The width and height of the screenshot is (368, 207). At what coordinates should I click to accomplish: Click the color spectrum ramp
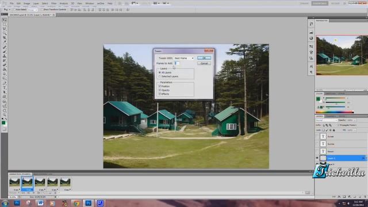coord(335,112)
